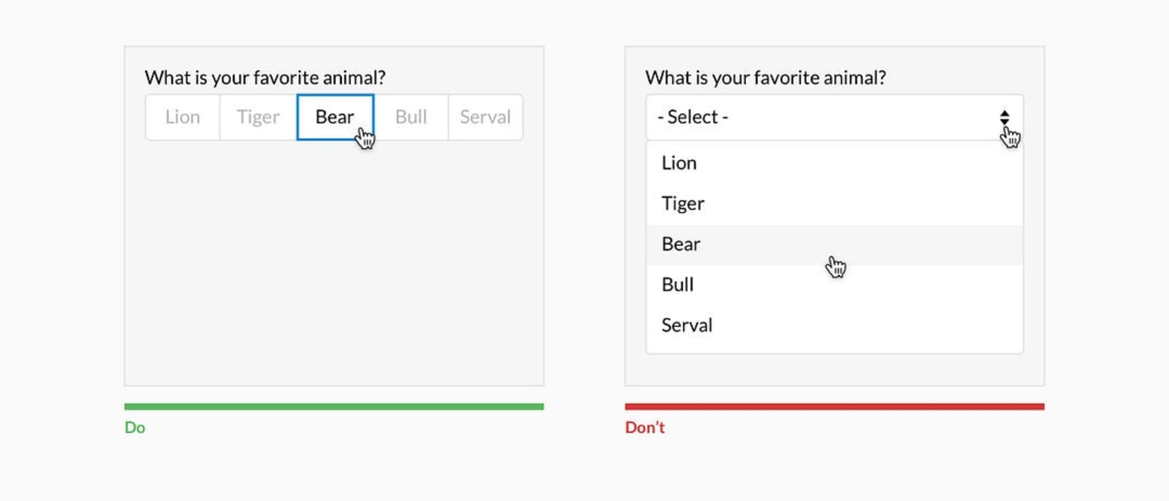
Task: Click the green divider bar under the left panel
Action: [x=334, y=405]
